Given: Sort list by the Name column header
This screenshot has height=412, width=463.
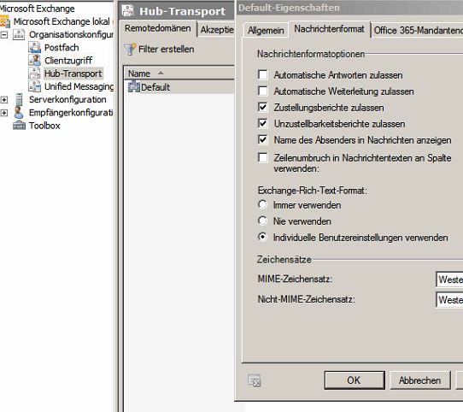Looking at the screenshot, I should 179,74.
